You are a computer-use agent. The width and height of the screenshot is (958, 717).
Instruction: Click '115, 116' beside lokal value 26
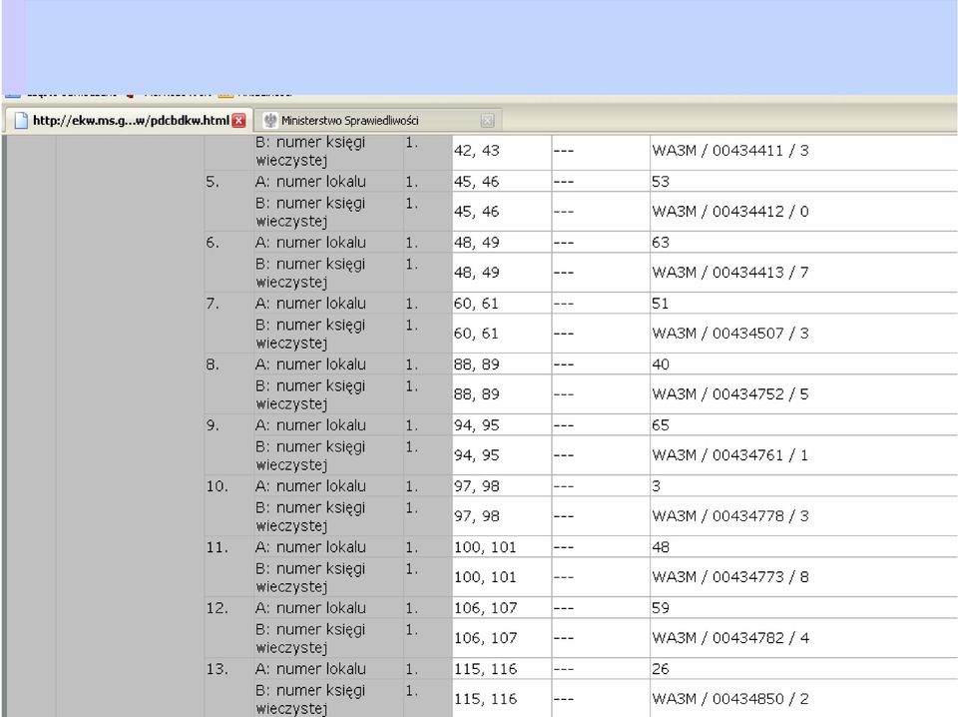[485, 669]
